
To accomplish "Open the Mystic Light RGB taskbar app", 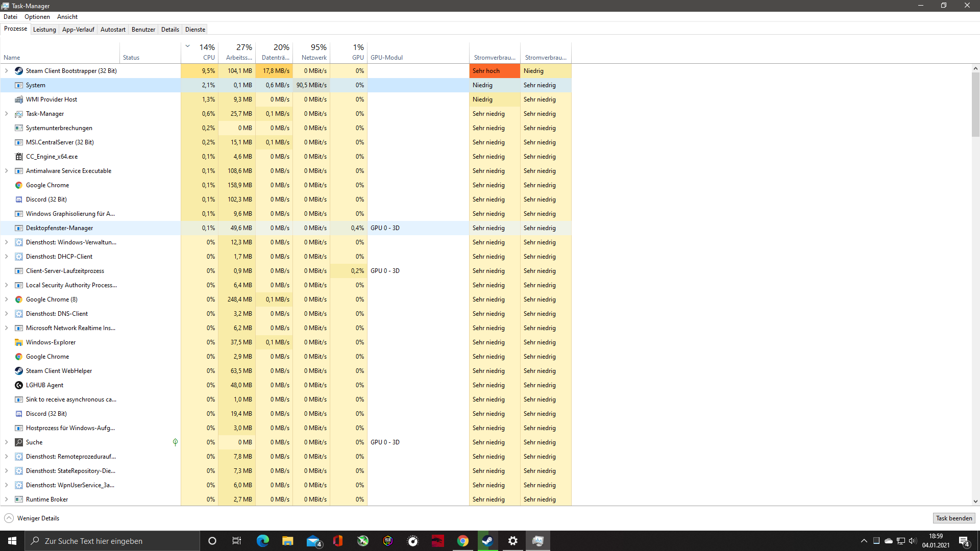I will (387, 540).
